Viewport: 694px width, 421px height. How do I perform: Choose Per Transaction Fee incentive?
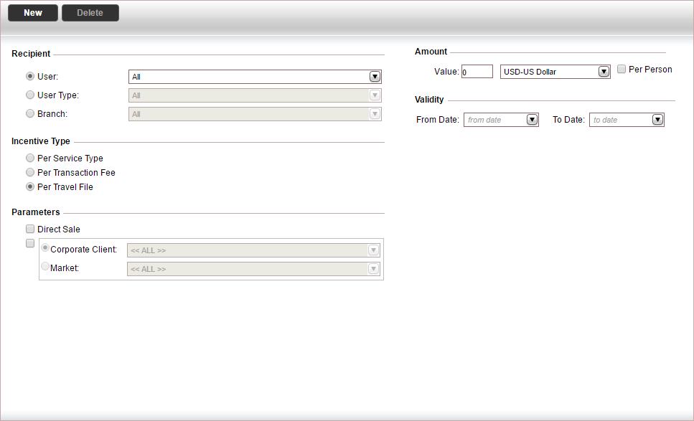[x=30, y=172]
